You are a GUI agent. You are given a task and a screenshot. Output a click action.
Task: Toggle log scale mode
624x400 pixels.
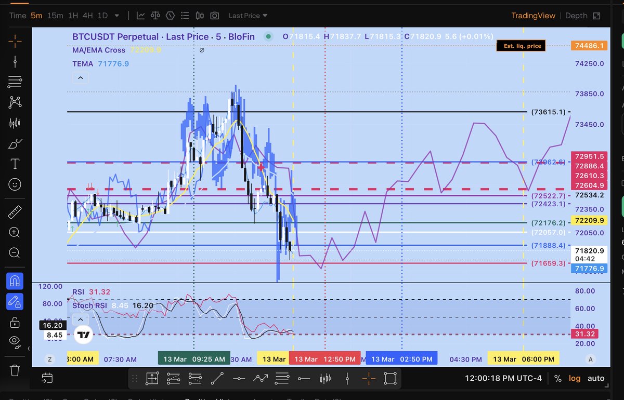tap(575, 378)
